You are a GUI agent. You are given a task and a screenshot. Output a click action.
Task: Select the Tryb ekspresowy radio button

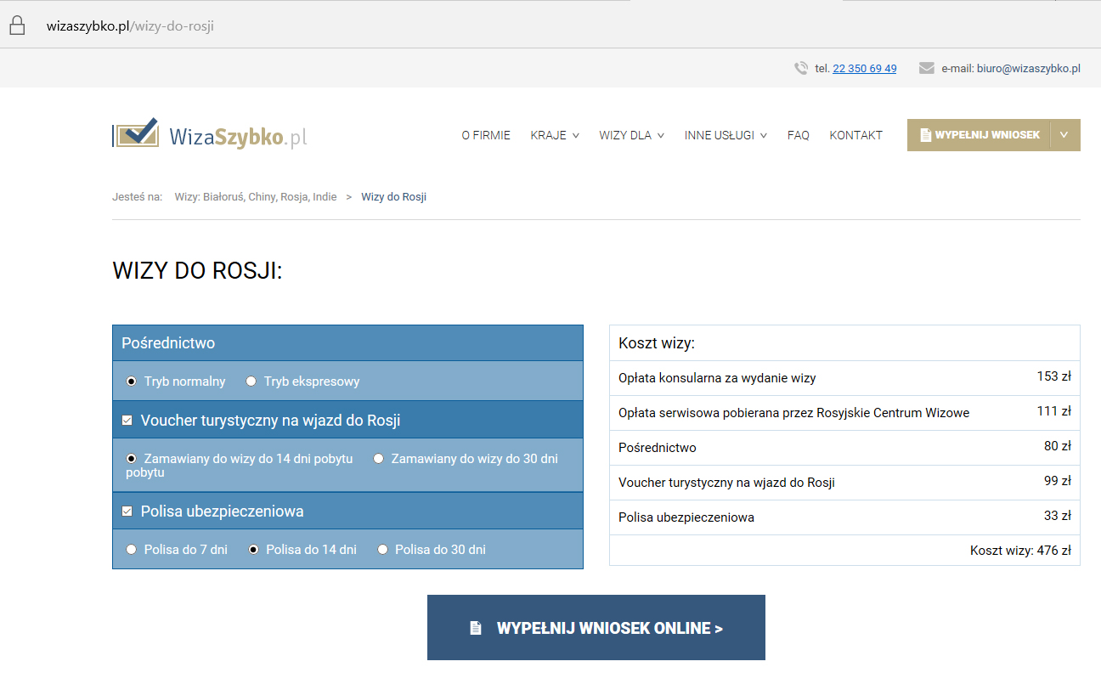coord(251,382)
